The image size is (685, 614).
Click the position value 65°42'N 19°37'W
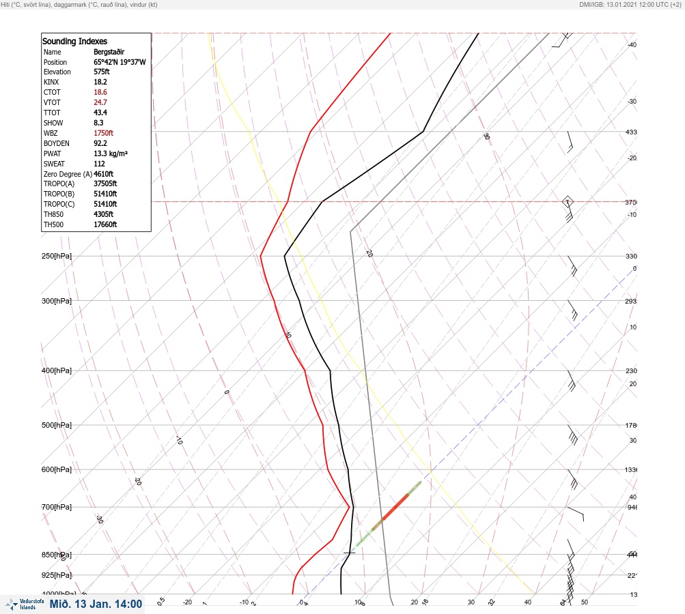click(x=120, y=62)
